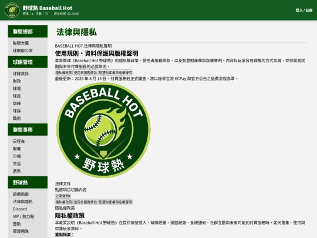
Task: Open 管理團隊 in the sidebar
Action: pos(21,231)
